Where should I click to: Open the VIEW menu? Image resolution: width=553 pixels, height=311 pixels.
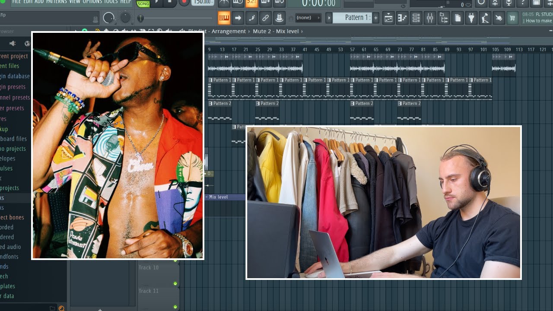[x=75, y=2]
